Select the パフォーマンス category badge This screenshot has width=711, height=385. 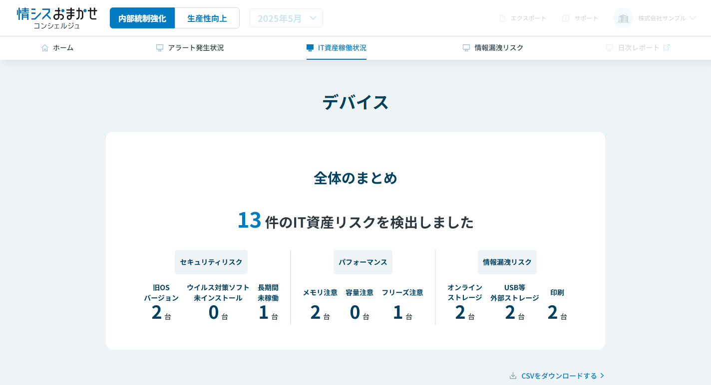[363, 262]
